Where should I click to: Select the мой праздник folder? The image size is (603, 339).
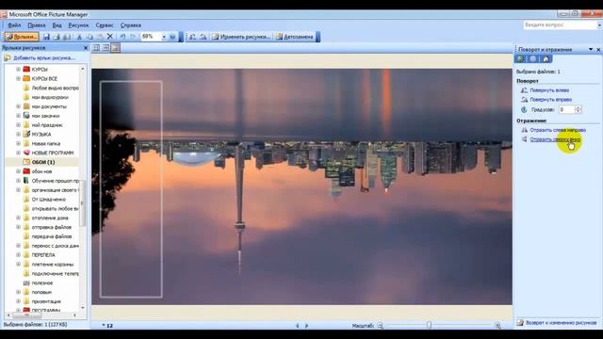47,125
